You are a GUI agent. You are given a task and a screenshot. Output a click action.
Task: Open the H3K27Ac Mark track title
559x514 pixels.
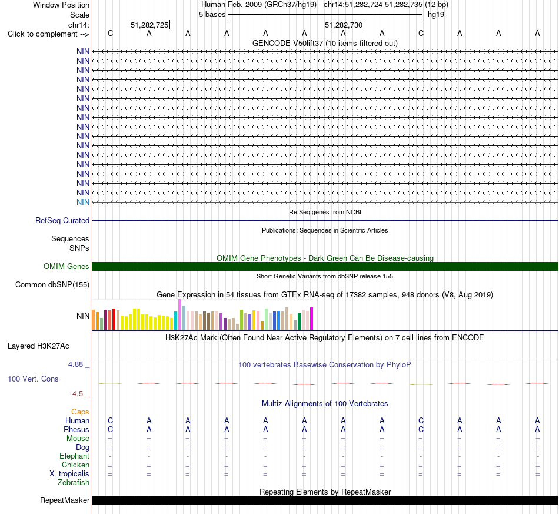[x=325, y=337]
